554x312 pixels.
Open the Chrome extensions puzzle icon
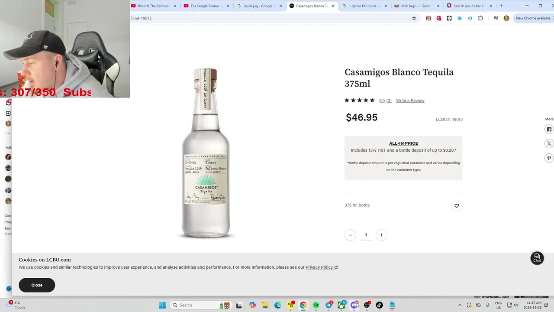click(x=480, y=18)
